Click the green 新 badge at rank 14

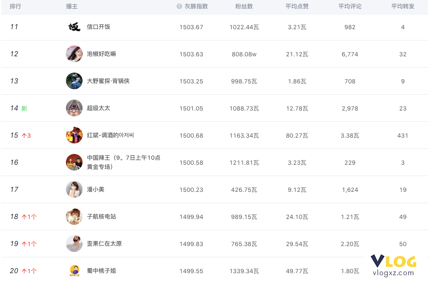(x=24, y=108)
